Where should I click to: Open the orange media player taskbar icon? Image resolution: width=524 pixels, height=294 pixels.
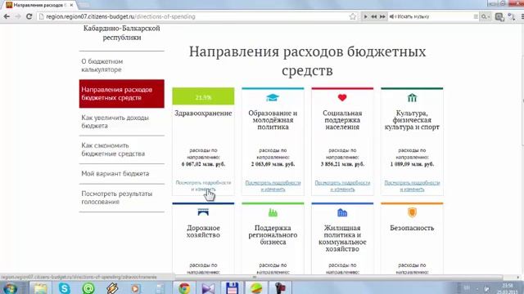(x=135, y=288)
